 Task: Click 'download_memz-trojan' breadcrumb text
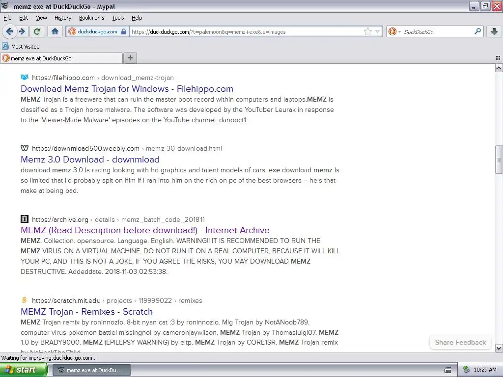pyautogui.click(x=138, y=78)
